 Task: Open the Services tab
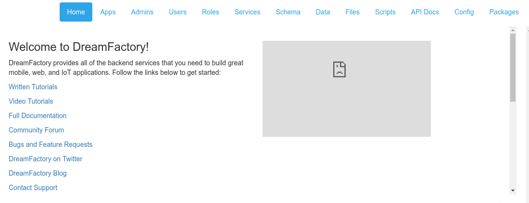247,12
